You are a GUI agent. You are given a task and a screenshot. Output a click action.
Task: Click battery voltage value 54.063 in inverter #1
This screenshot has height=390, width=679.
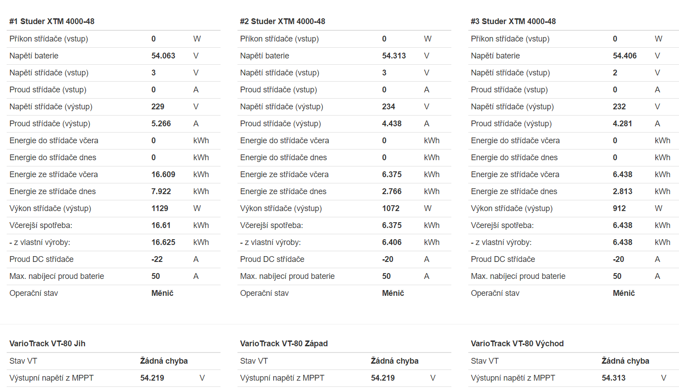pos(163,56)
